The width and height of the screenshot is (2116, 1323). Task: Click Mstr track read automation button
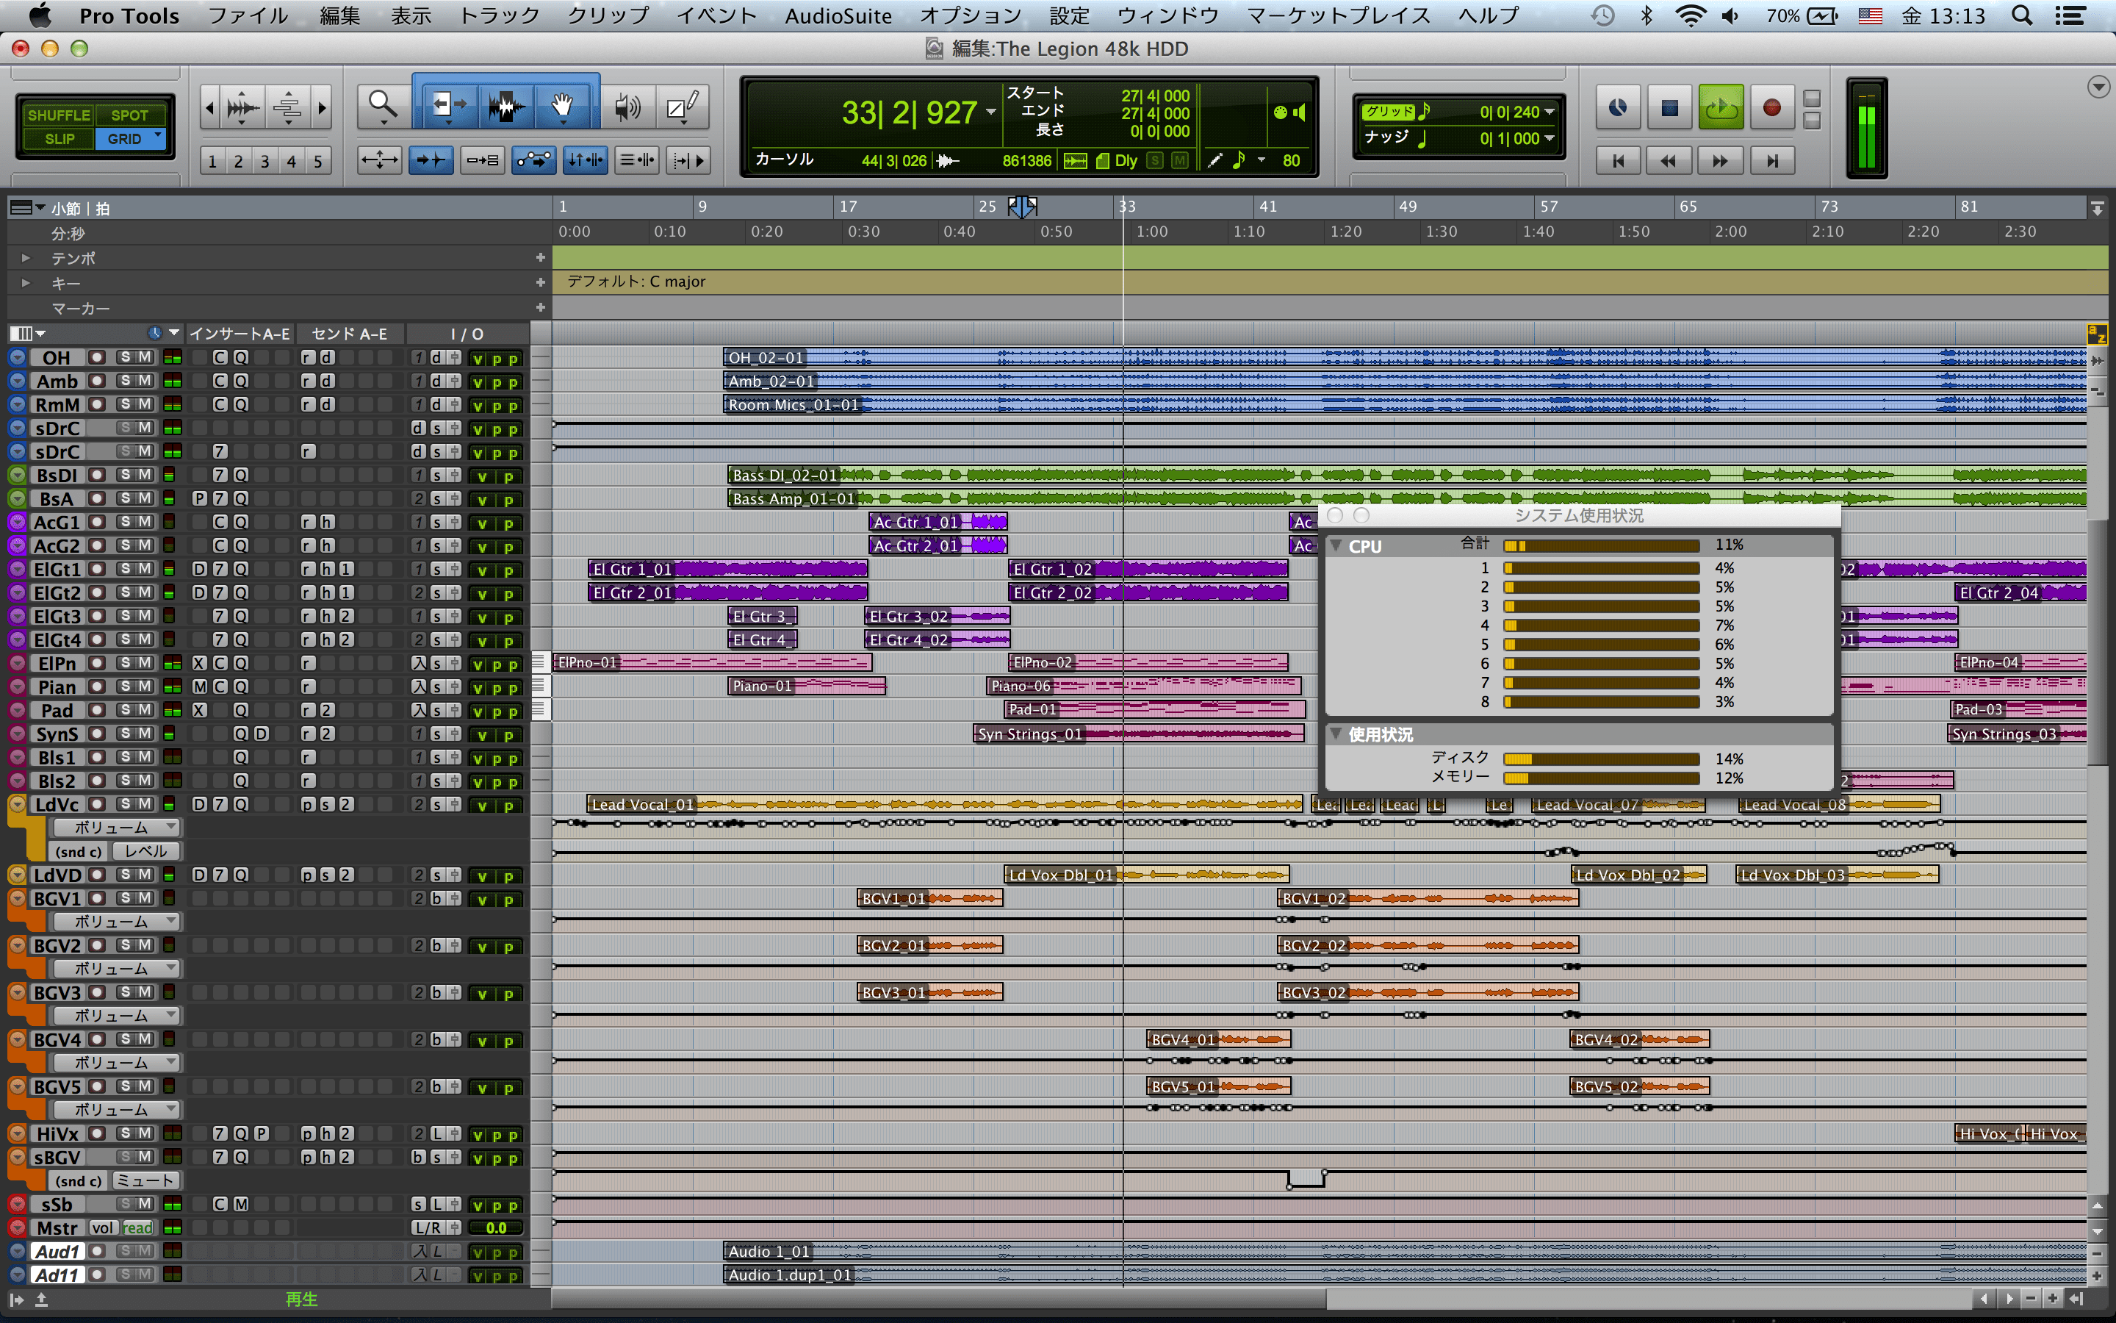click(137, 1227)
